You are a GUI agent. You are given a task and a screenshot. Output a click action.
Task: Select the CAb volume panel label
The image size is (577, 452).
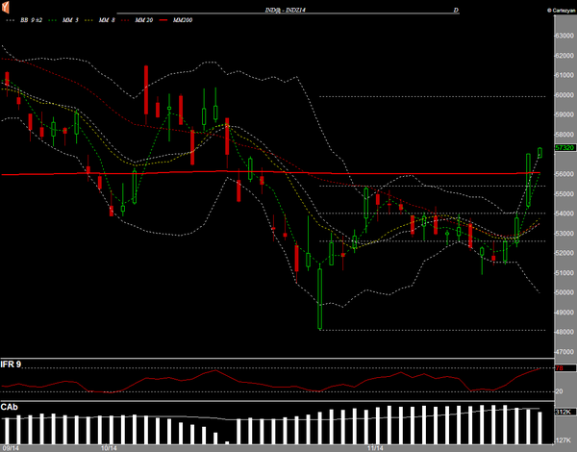pos(10,407)
